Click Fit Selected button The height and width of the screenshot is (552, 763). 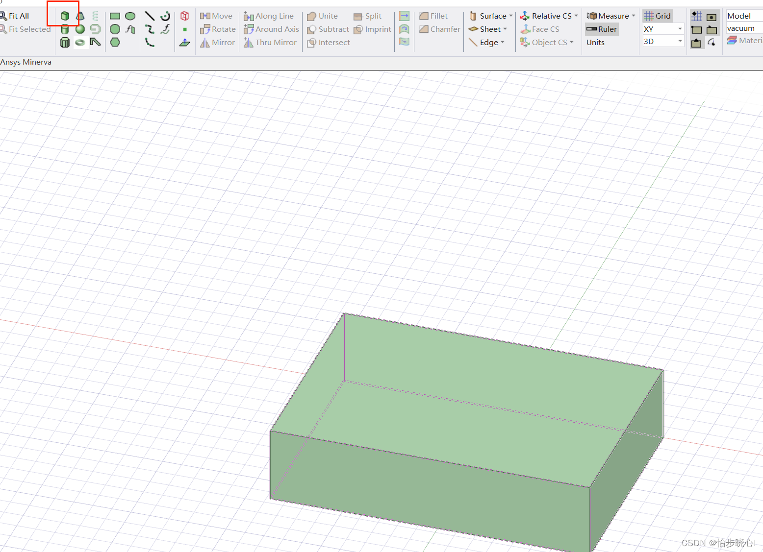25,29
